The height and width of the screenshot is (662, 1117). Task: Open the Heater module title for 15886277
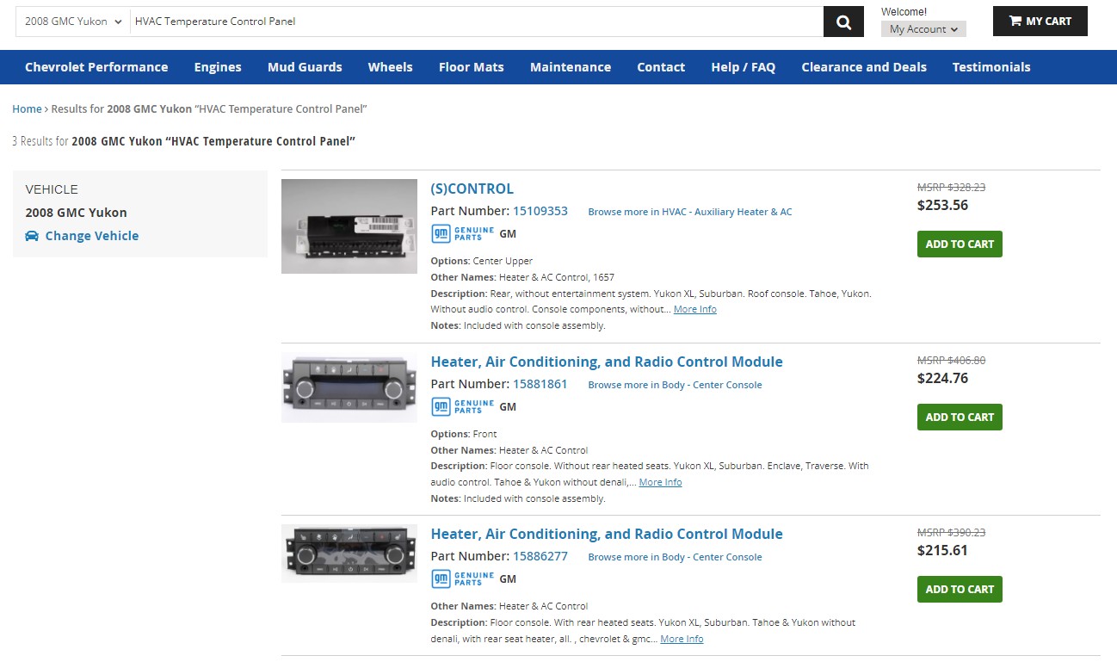[607, 535]
